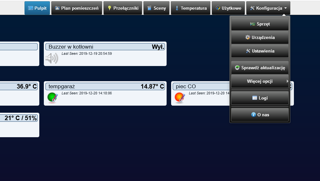Click the Buzzer w kotłowni title bar

coord(105,47)
